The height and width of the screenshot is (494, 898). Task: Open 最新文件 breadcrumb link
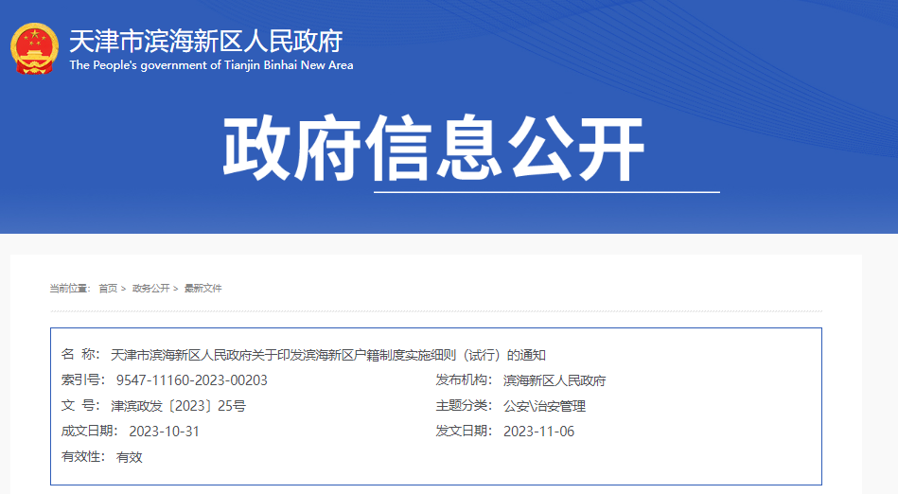click(x=202, y=288)
